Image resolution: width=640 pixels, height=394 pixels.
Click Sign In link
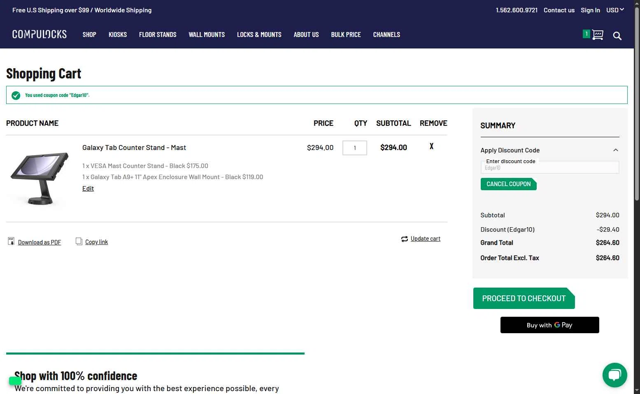[590, 10]
